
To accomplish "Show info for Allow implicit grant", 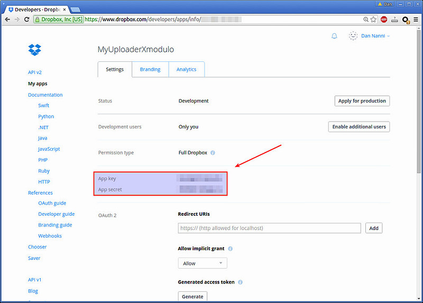I will tap(230, 249).
